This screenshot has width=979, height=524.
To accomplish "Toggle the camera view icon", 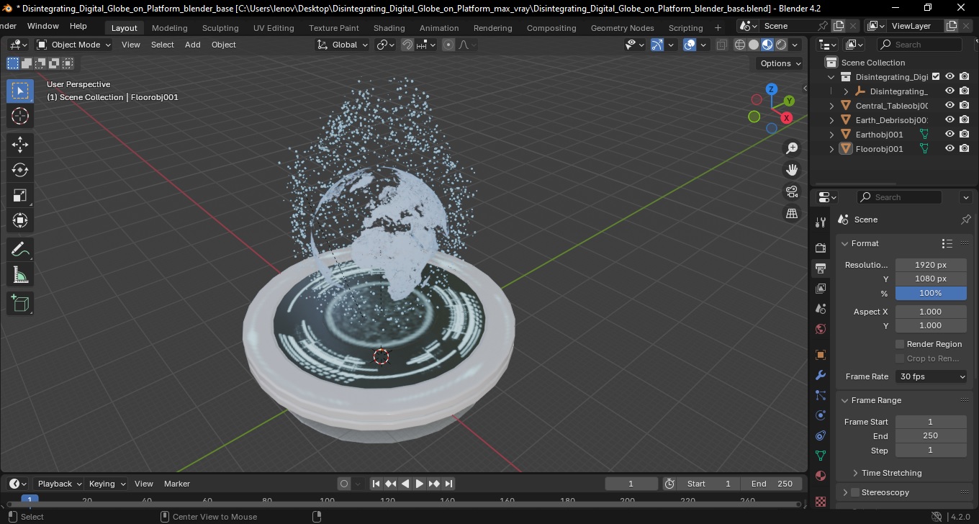I will pos(792,191).
